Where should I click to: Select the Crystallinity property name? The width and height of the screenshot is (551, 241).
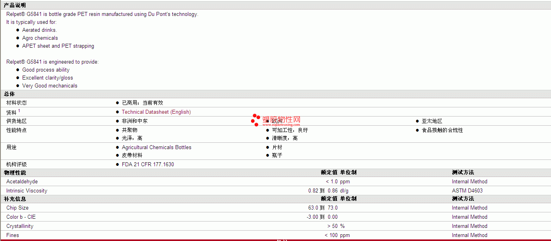click(x=20, y=226)
